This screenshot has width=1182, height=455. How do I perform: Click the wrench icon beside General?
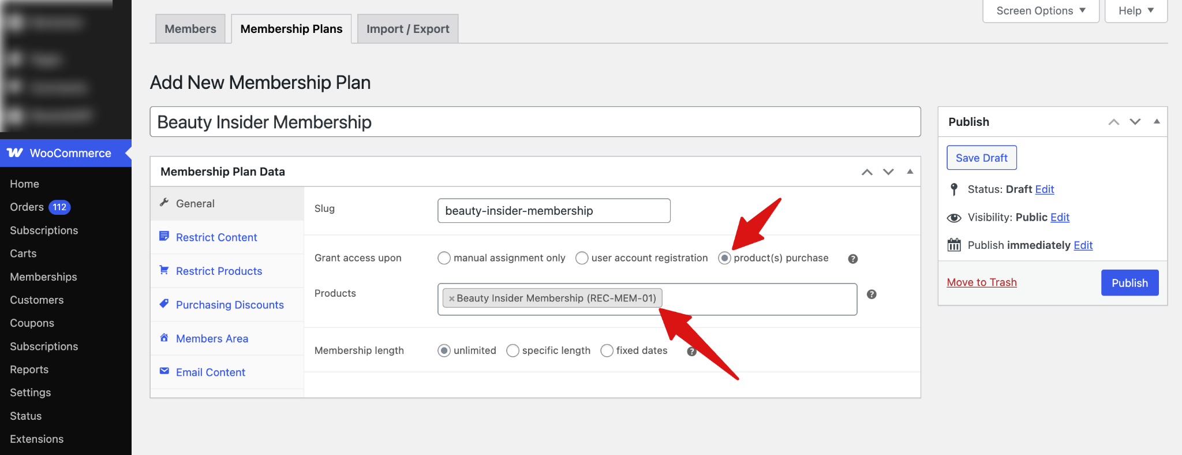[164, 203]
